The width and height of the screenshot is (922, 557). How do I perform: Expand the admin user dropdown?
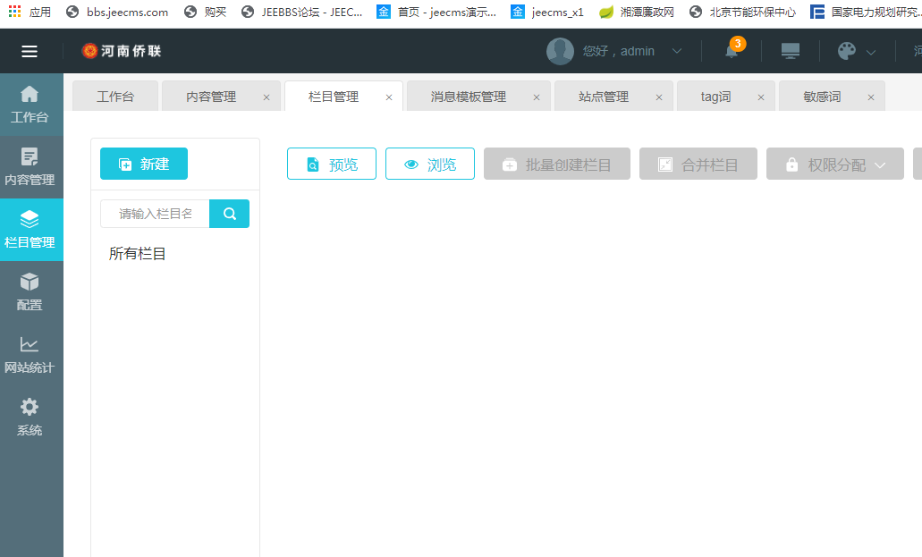pyautogui.click(x=677, y=51)
